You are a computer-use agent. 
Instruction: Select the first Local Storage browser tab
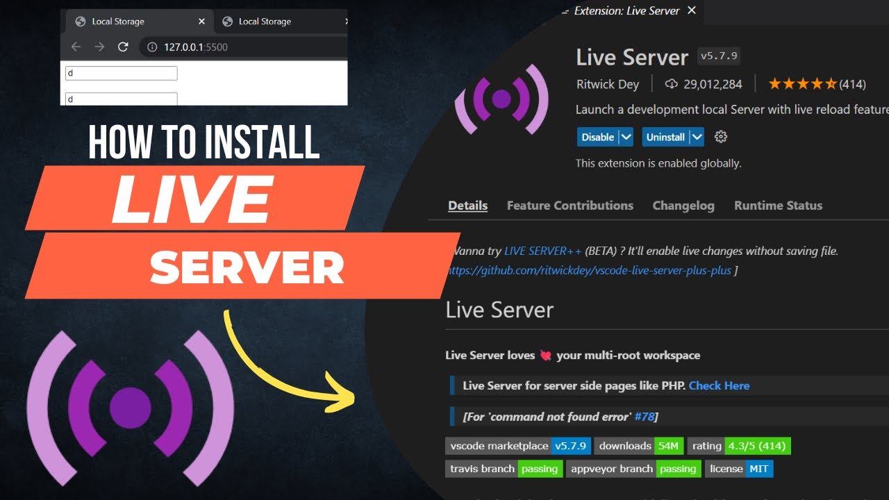(x=139, y=22)
